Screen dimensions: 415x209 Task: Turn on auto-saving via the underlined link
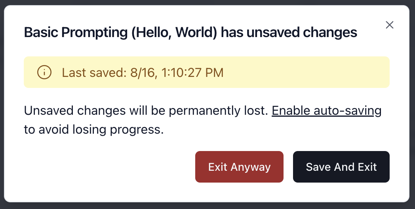[326, 111]
